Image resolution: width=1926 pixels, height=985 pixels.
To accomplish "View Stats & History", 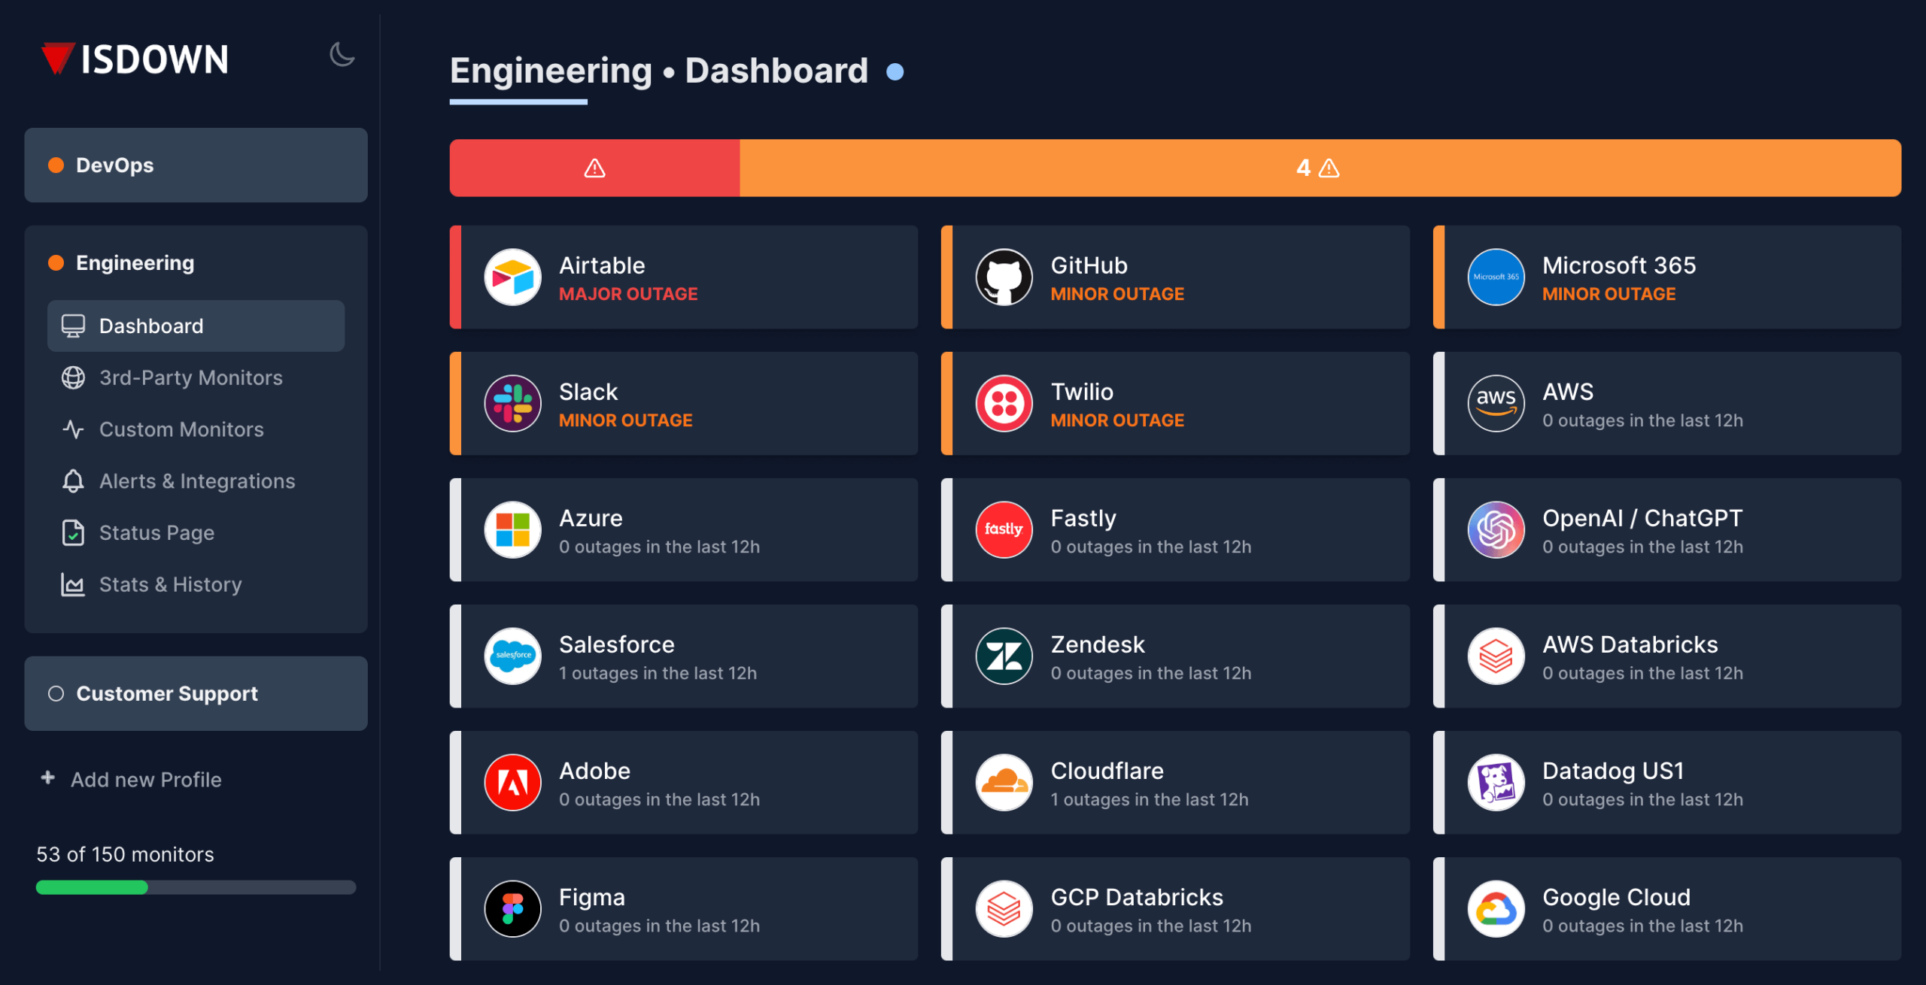I will tap(196, 584).
